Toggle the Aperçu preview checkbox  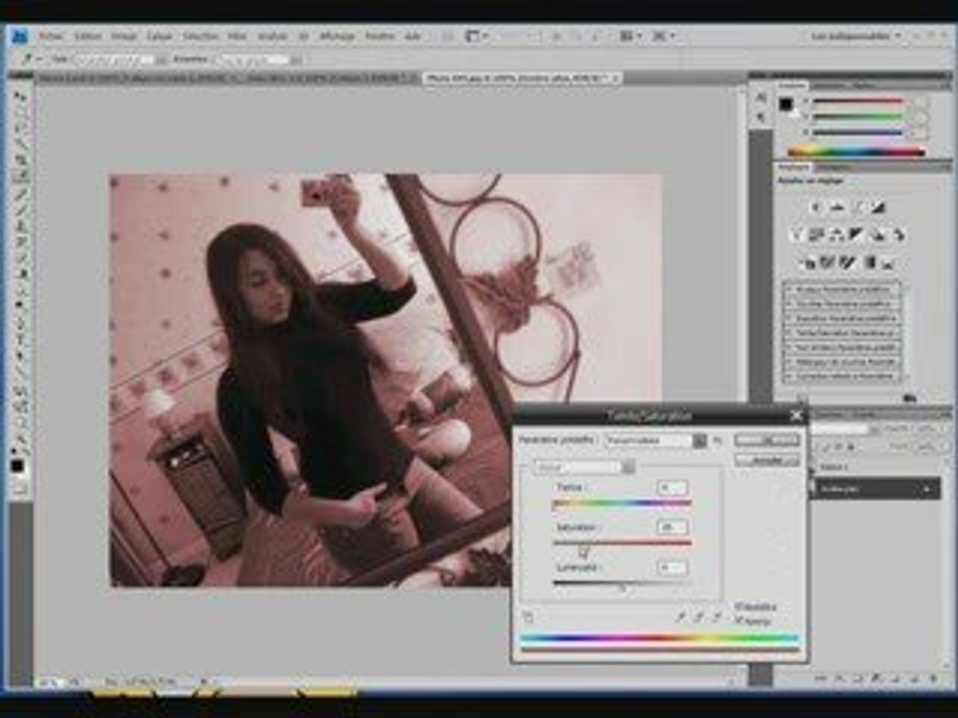tap(738, 620)
